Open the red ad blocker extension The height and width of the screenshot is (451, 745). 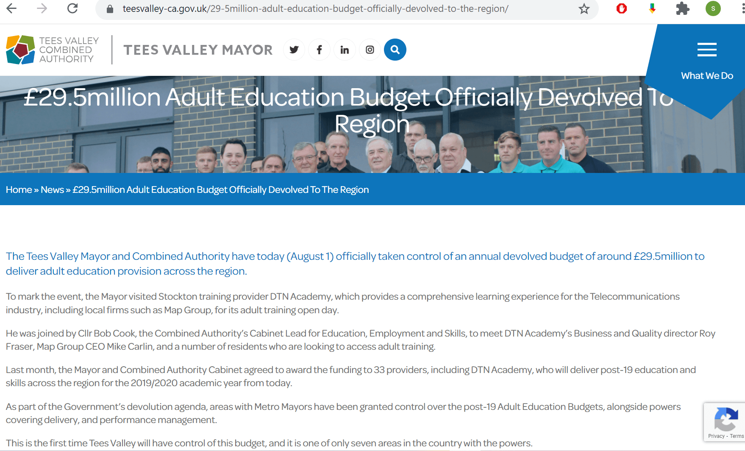(x=622, y=8)
